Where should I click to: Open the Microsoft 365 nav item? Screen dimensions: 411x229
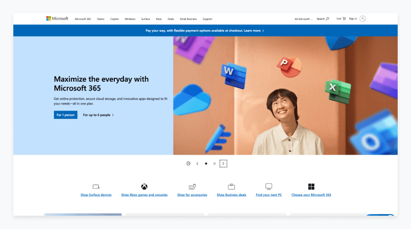pyautogui.click(x=83, y=19)
